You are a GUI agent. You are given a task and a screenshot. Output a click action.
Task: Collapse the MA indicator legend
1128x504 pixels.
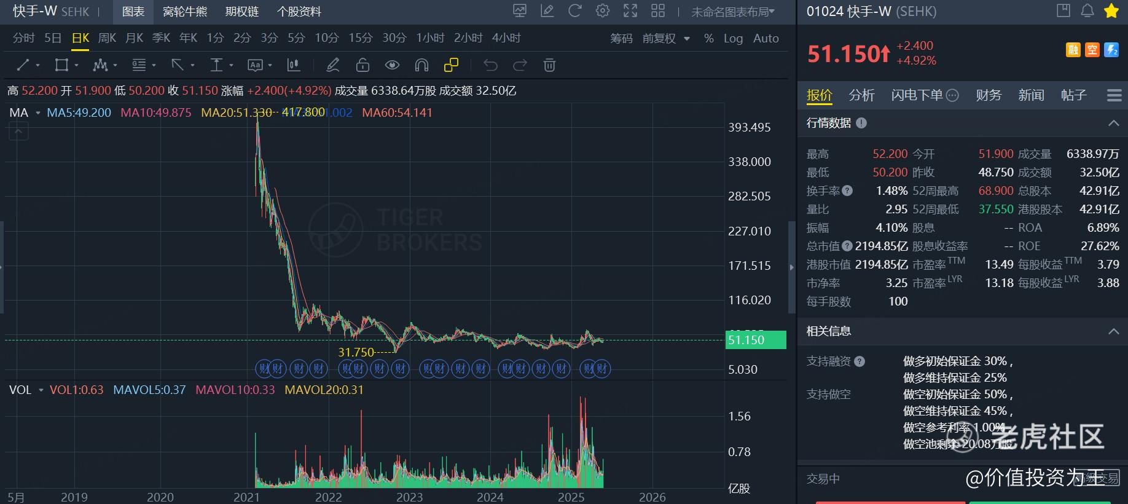coord(18,131)
